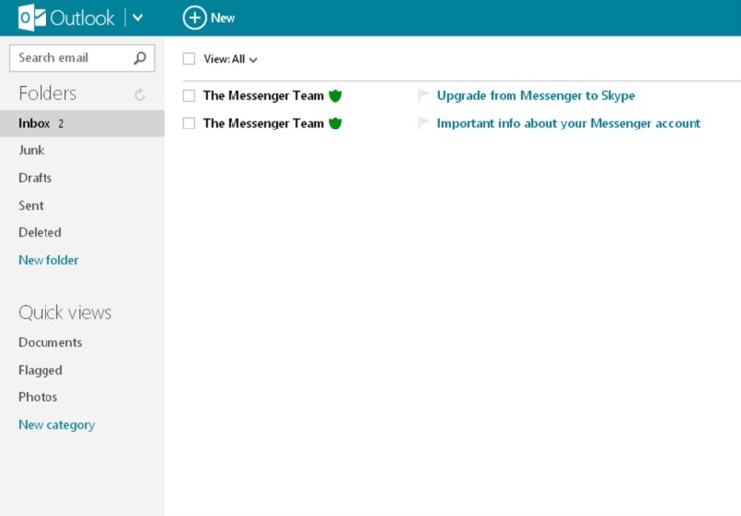
Task: Select checkbox for Important info email
Action: click(189, 124)
